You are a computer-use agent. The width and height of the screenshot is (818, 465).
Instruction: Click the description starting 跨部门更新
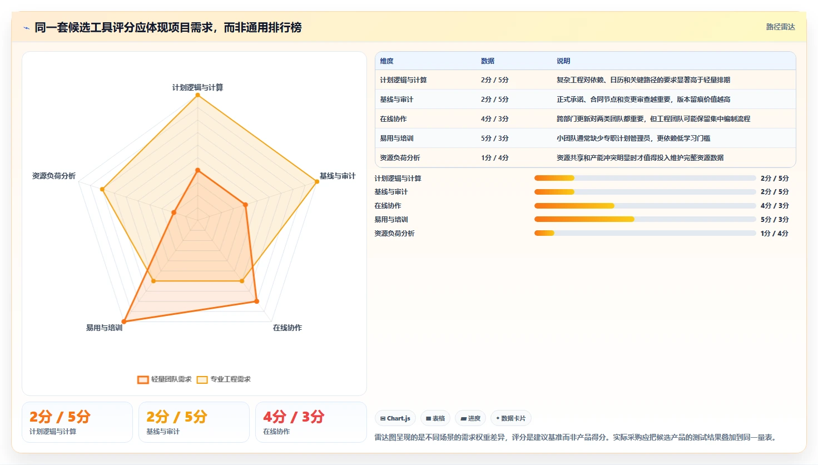653,119
